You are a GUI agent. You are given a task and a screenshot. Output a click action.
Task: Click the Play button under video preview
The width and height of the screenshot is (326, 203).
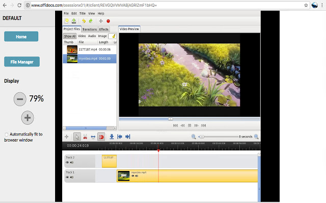click(x=189, y=125)
